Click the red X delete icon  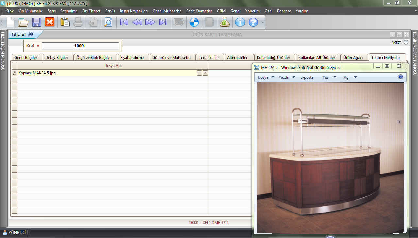pos(50,22)
